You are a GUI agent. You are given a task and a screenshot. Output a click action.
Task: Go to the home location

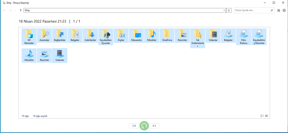click(279, 10)
